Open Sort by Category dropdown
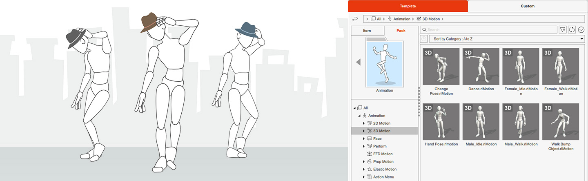The image size is (588, 181). (506, 39)
